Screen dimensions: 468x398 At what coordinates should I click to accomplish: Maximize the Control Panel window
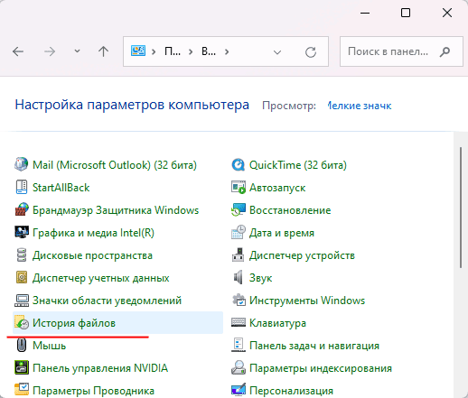[406, 13]
